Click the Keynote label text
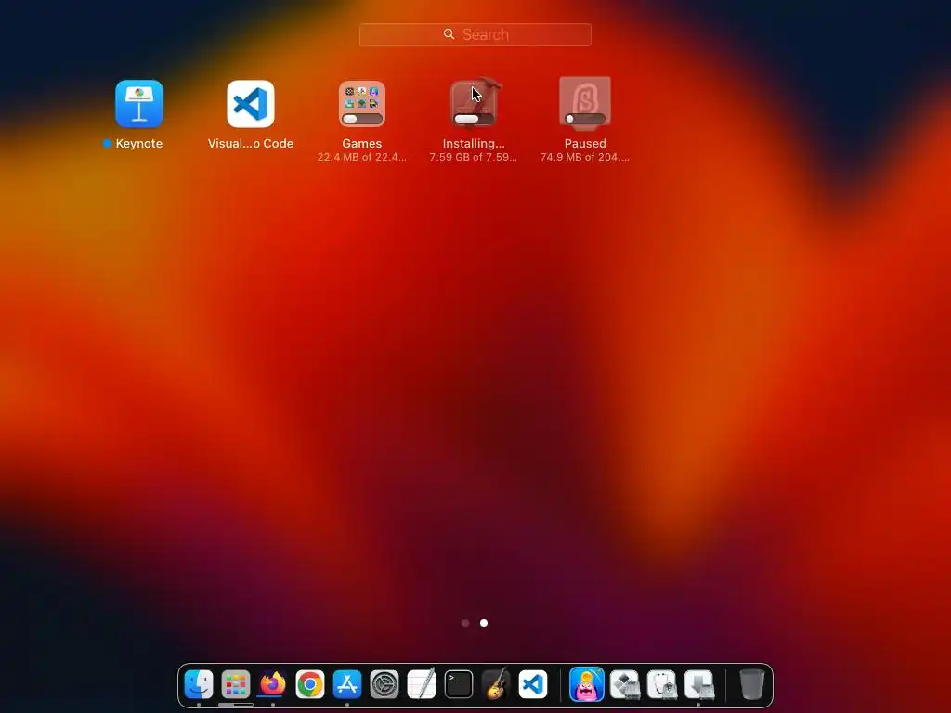 [139, 144]
